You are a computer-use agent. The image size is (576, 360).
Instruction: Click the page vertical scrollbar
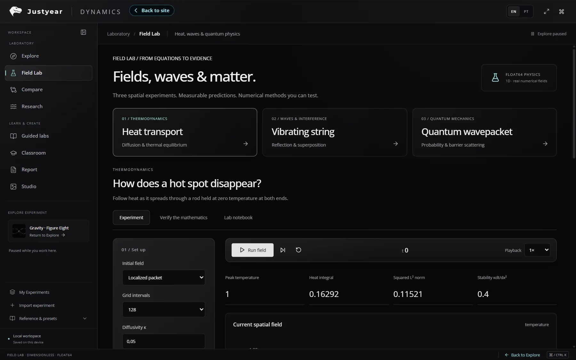coord(574,104)
